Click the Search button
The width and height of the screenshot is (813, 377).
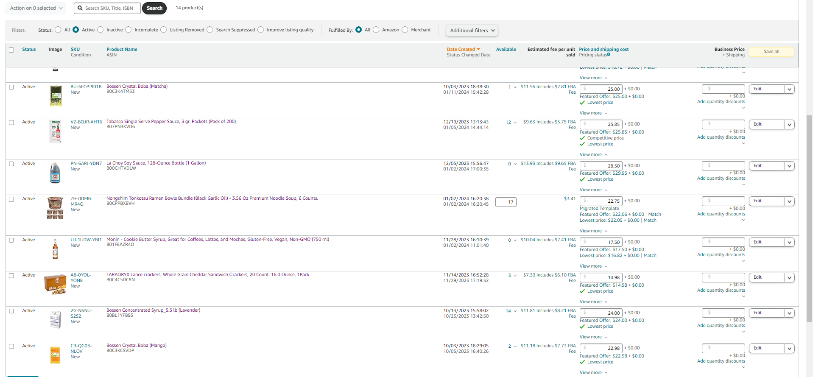click(154, 8)
